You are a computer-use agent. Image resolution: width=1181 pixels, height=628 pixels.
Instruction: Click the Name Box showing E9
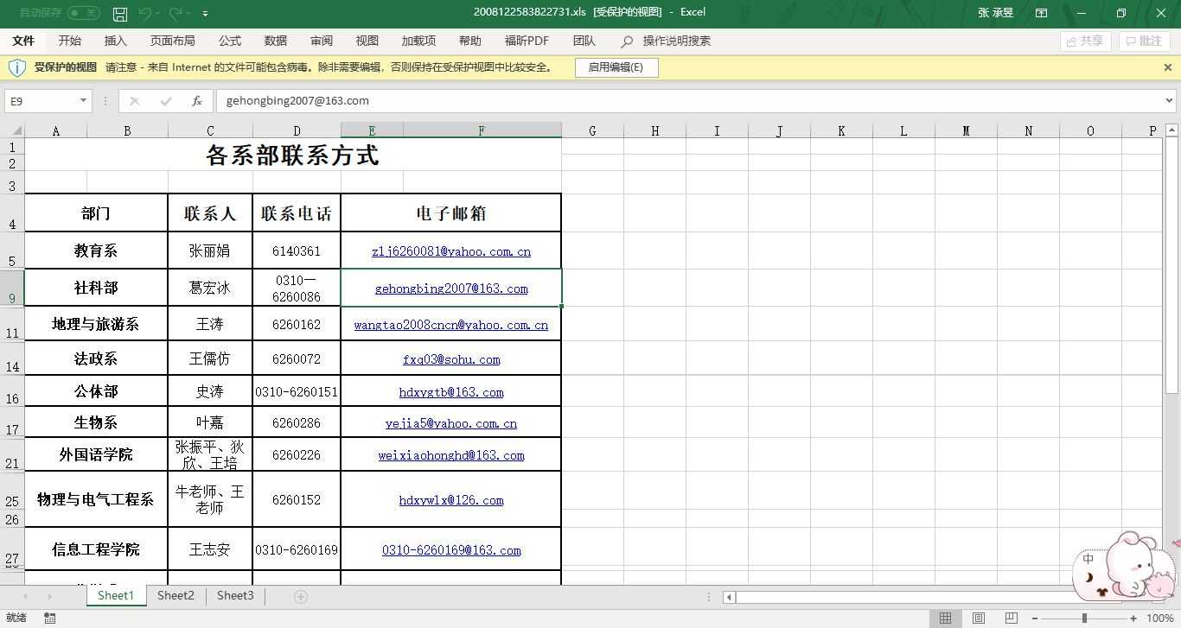click(x=41, y=101)
